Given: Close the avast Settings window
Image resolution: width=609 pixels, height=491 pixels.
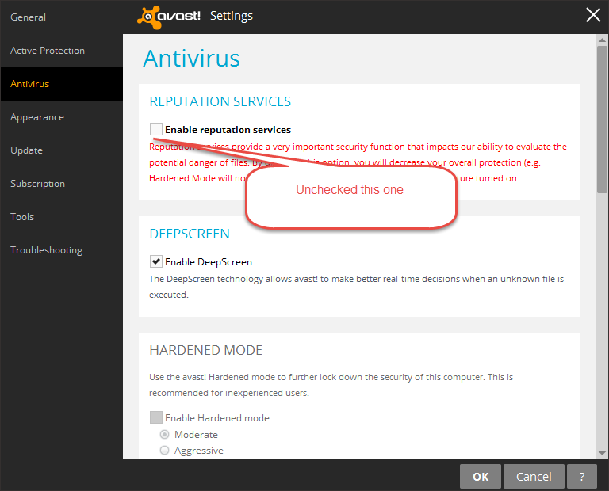Looking at the screenshot, I should [593, 16].
